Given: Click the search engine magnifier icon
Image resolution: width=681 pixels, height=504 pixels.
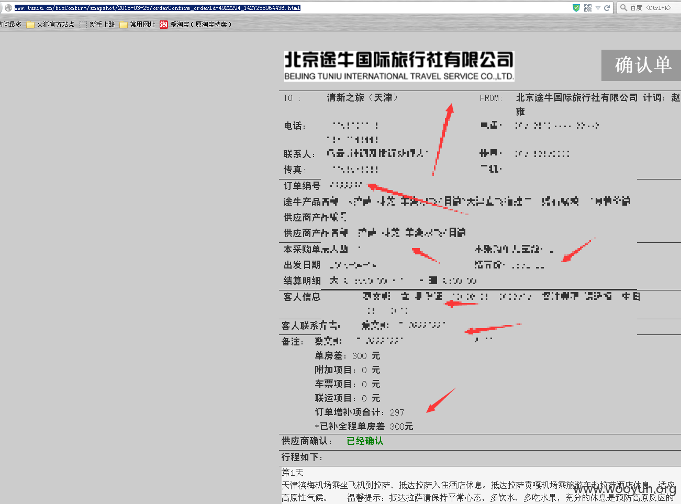Looking at the screenshot, I should click(623, 8).
